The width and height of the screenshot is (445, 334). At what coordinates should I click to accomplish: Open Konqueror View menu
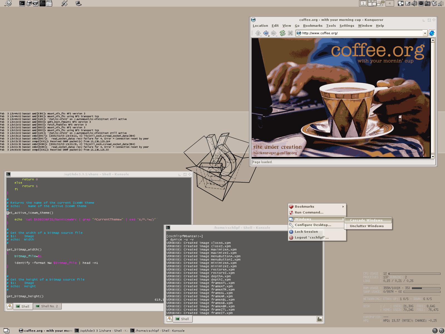pos(286,26)
